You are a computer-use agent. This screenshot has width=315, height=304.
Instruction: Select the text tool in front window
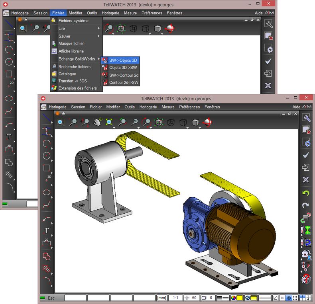46,230
